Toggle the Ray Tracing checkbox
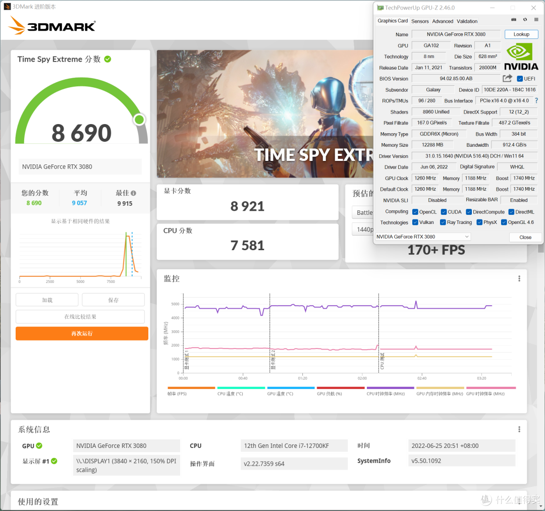 point(443,222)
